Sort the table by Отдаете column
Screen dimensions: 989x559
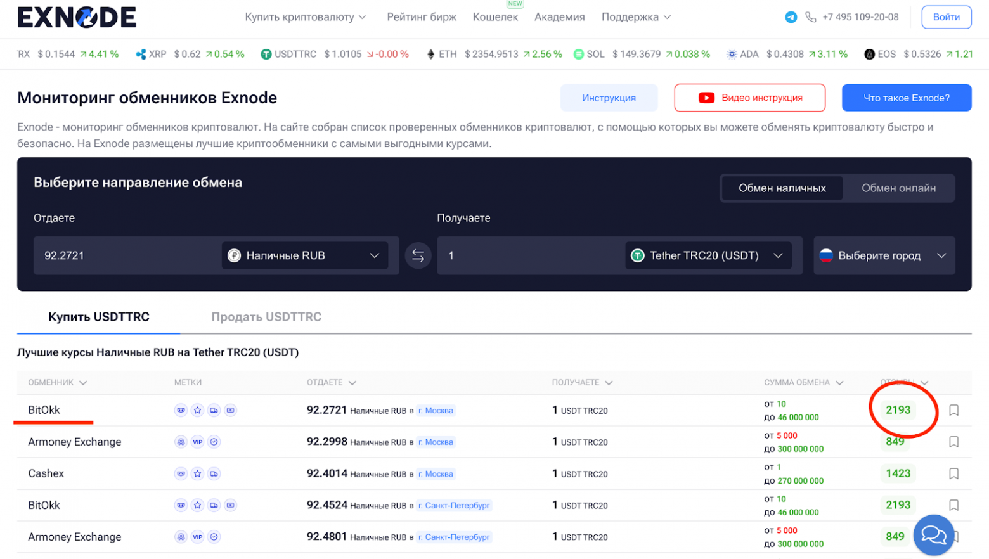click(331, 382)
